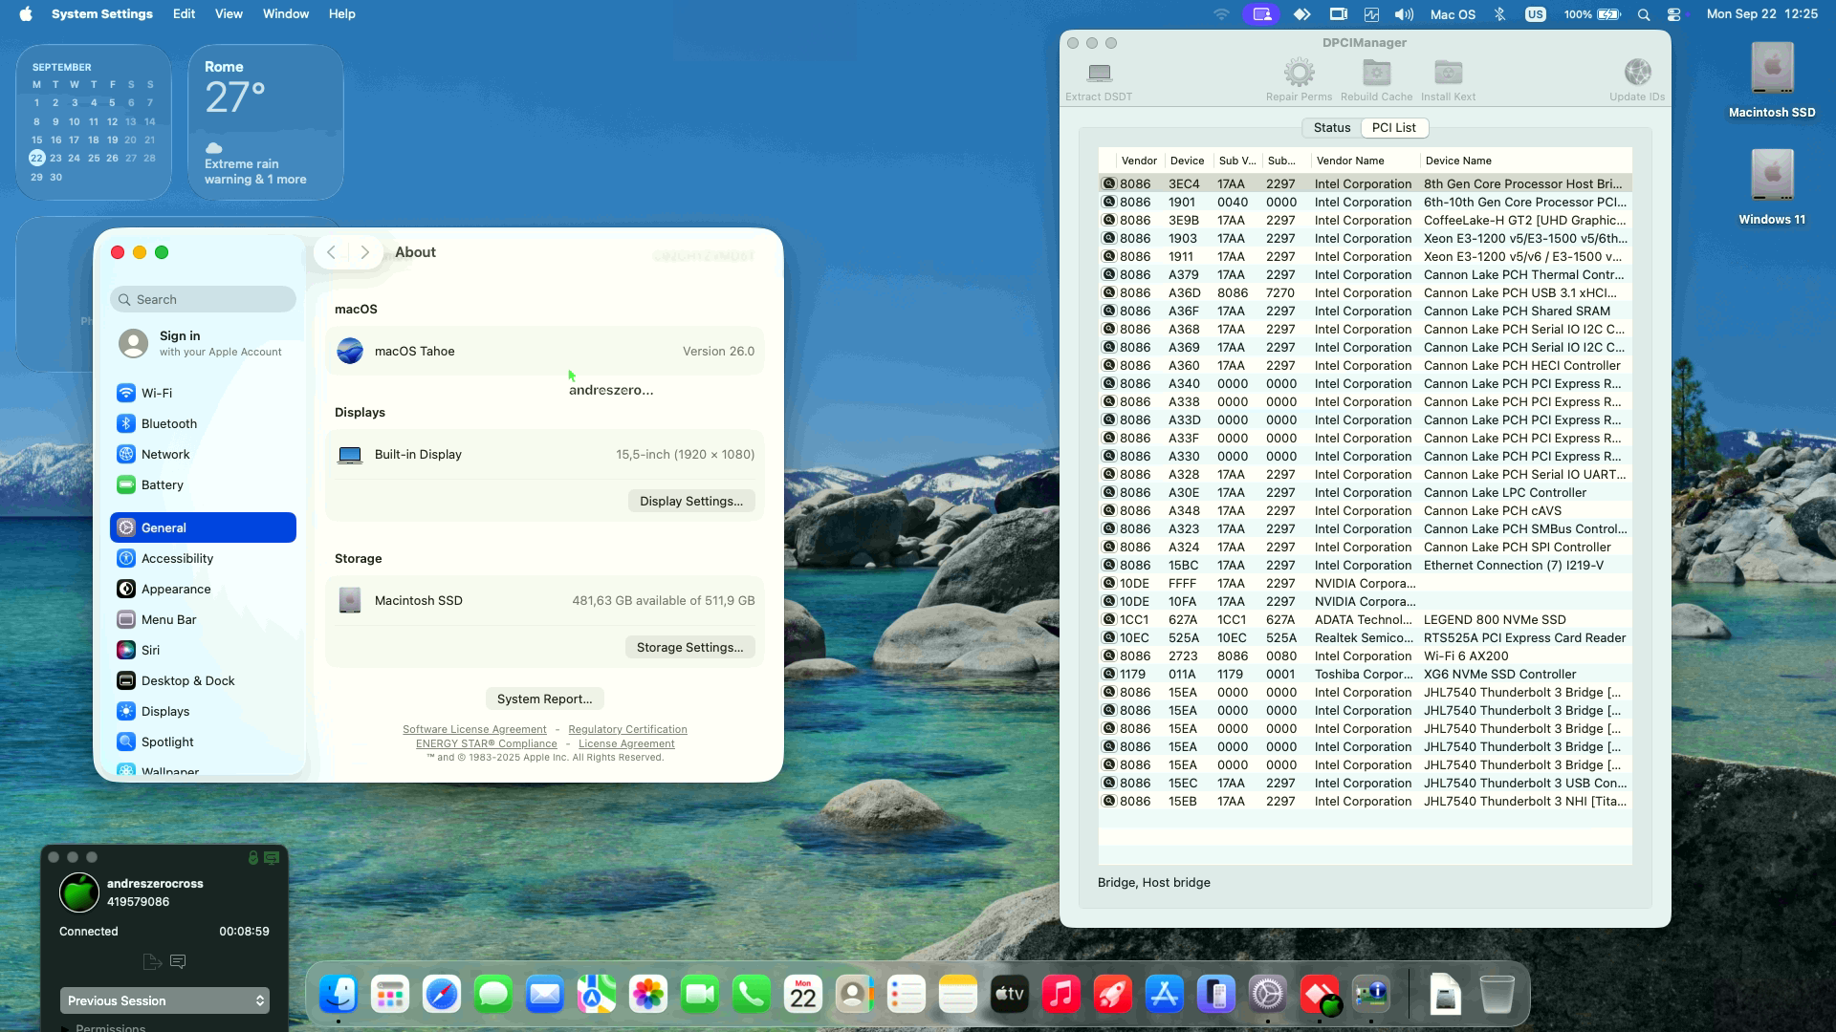Click the volume icon in menu bar
This screenshot has width=1836, height=1032.
click(1404, 14)
